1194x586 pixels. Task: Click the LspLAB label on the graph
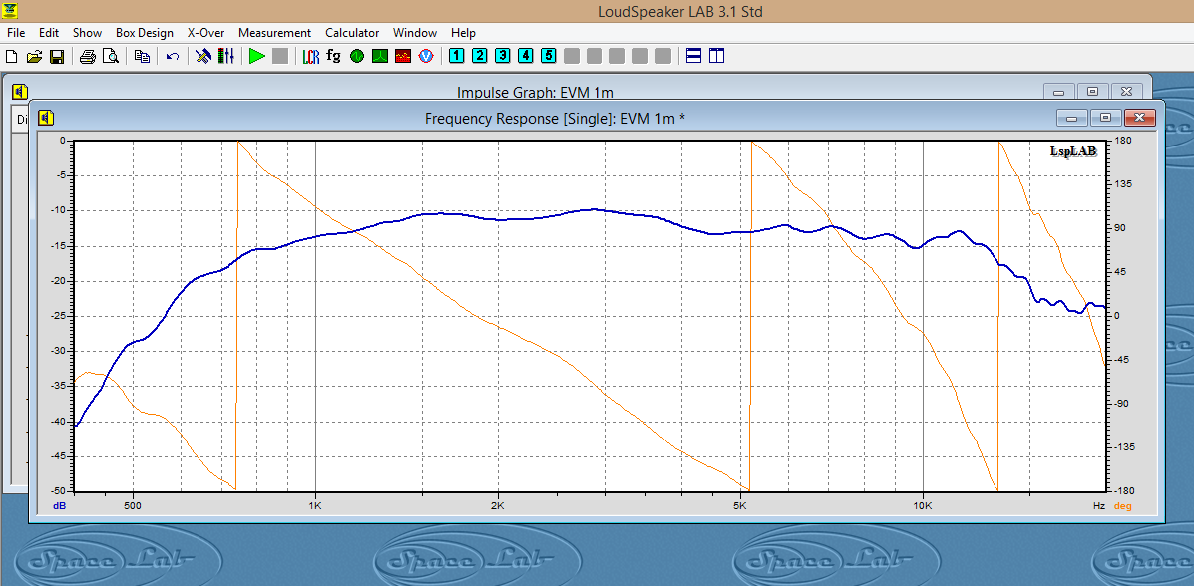pos(1073,151)
